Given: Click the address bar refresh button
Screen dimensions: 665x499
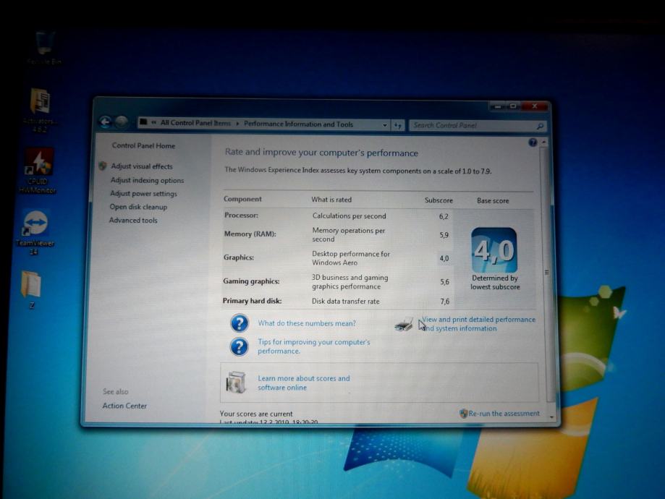Looking at the screenshot, I should click(x=397, y=125).
